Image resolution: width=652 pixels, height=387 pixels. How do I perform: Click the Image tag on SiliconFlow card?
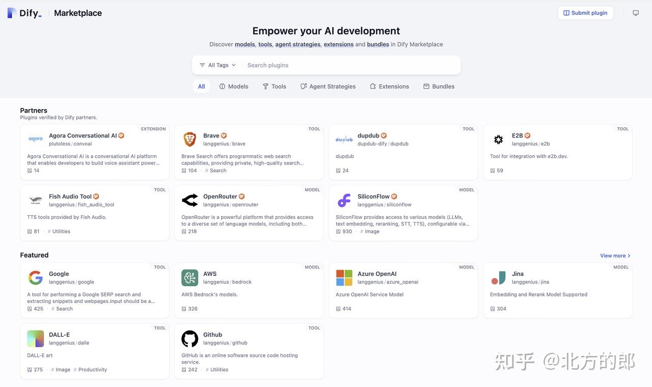370,232
